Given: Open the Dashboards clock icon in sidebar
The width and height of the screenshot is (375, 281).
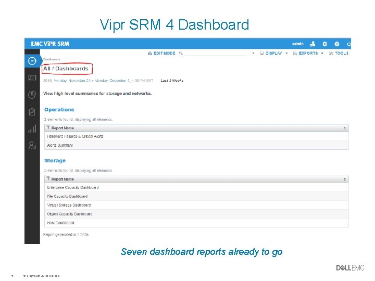Looking at the screenshot, I should click(32, 61).
